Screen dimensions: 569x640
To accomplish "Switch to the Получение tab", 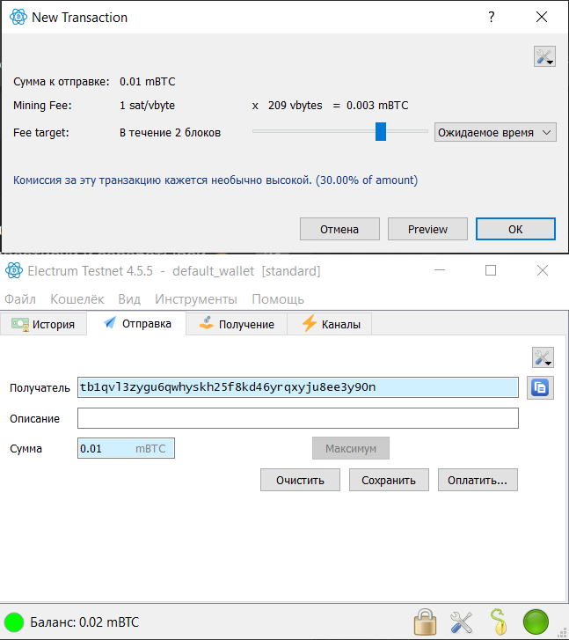I will 237,325.
